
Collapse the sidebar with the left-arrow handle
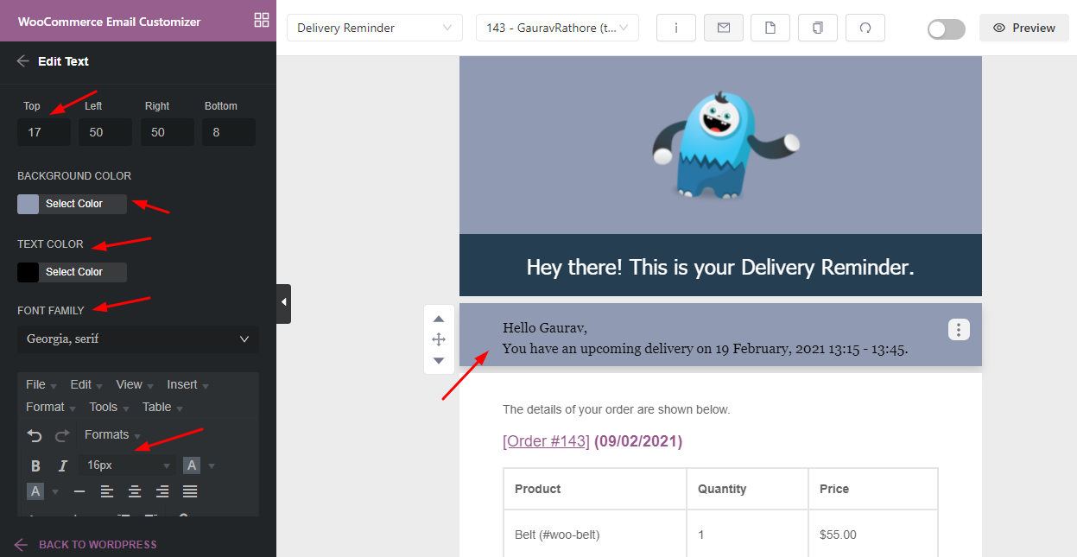click(x=284, y=303)
